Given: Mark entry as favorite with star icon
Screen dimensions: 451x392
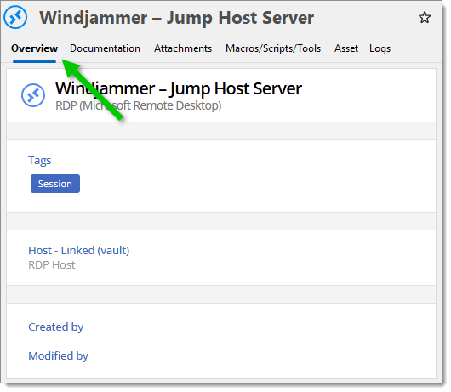Looking at the screenshot, I should [425, 18].
